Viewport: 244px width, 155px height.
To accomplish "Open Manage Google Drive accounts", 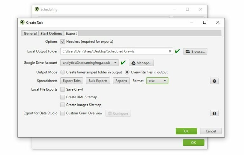I will [x=141, y=63].
